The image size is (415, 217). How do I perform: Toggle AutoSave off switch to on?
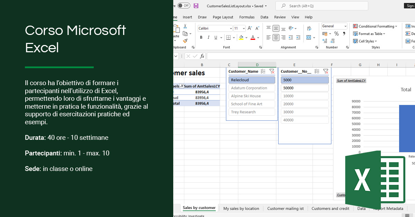point(184,6)
